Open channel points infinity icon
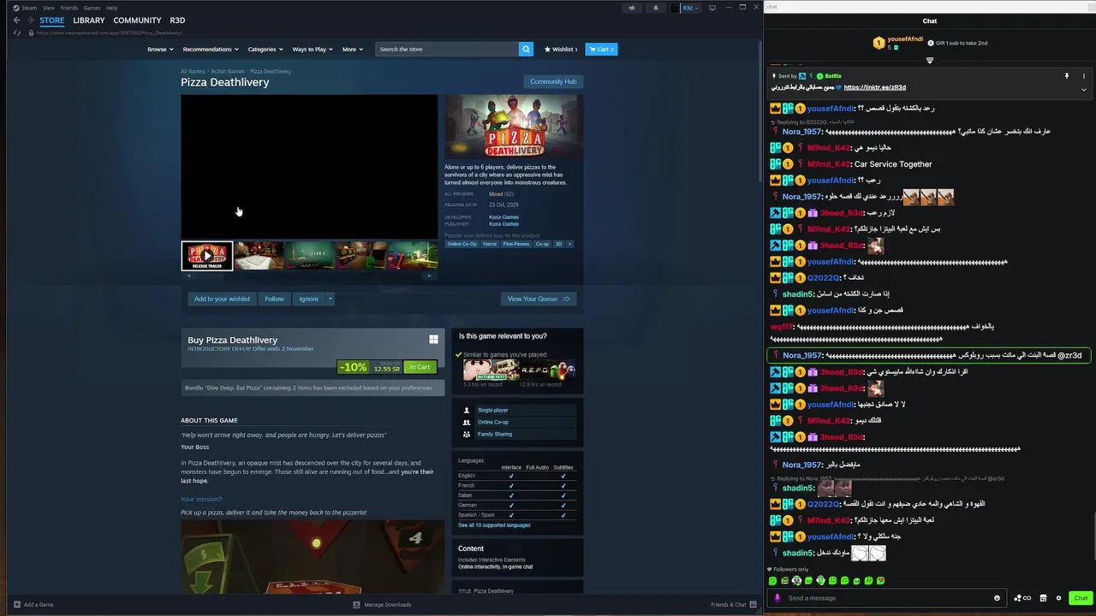 pyautogui.click(x=1022, y=598)
